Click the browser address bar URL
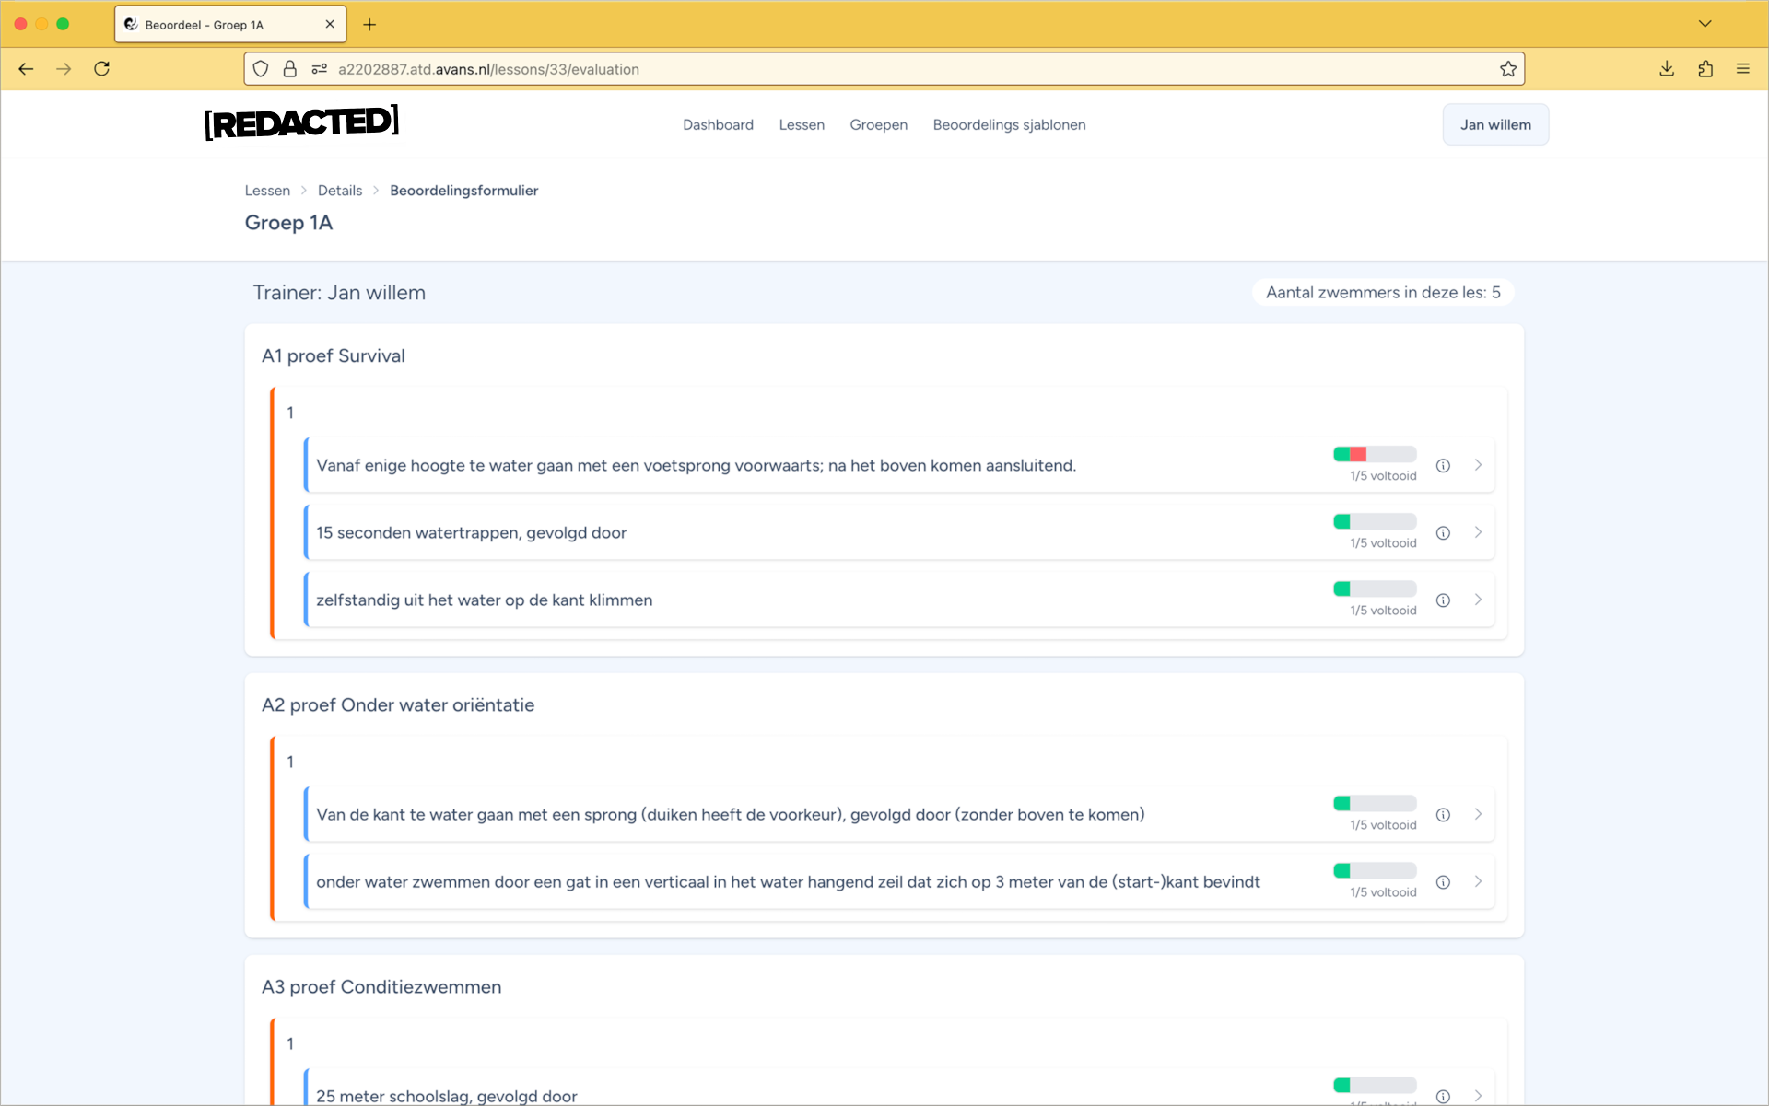Screen dimensions: 1769x1106 point(488,69)
